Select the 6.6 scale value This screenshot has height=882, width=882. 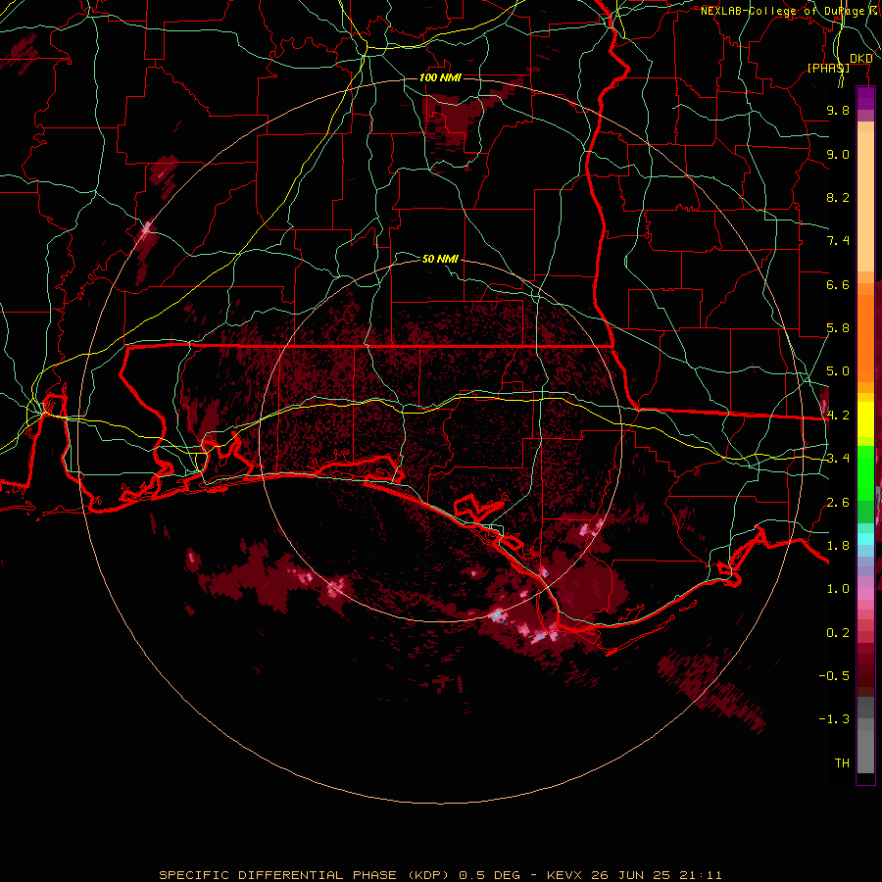pos(838,284)
